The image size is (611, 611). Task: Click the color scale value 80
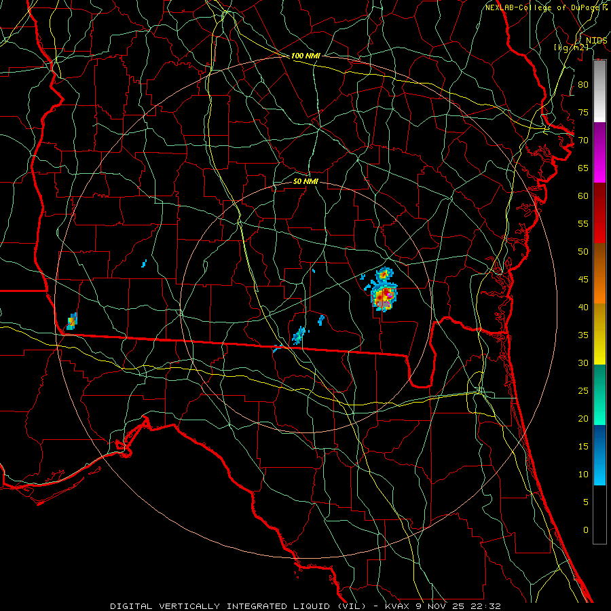[x=583, y=85]
